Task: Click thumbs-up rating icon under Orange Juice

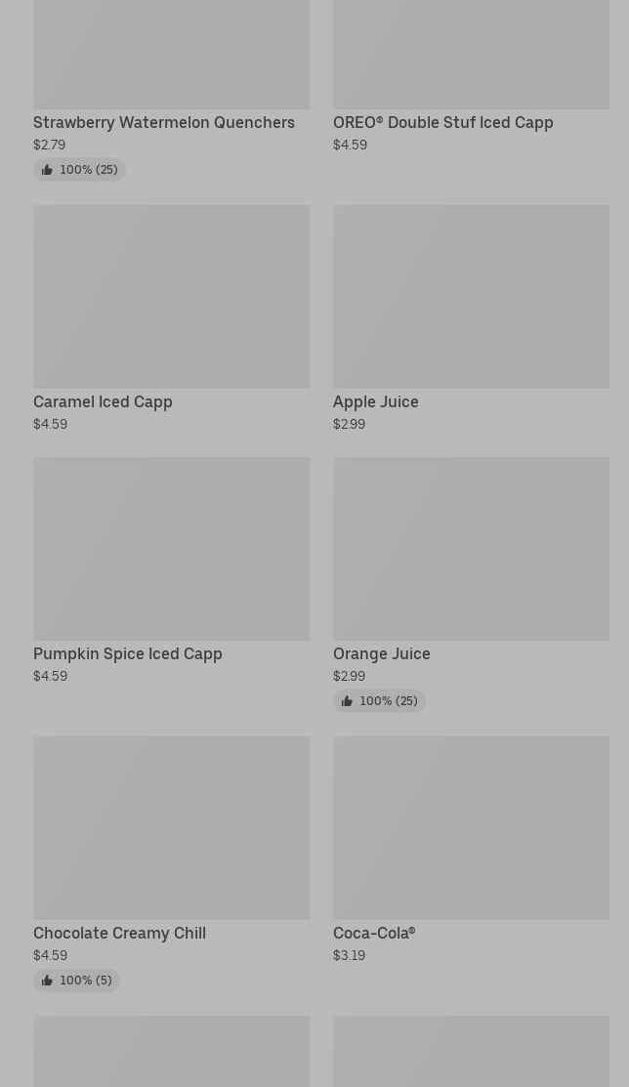Action: coord(347,701)
